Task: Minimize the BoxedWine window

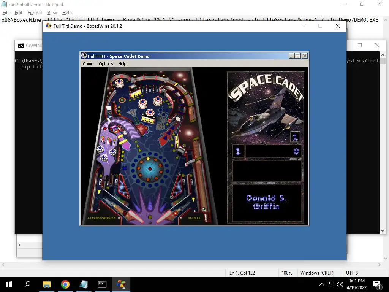Action: pyautogui.click(x=303, y=26)
